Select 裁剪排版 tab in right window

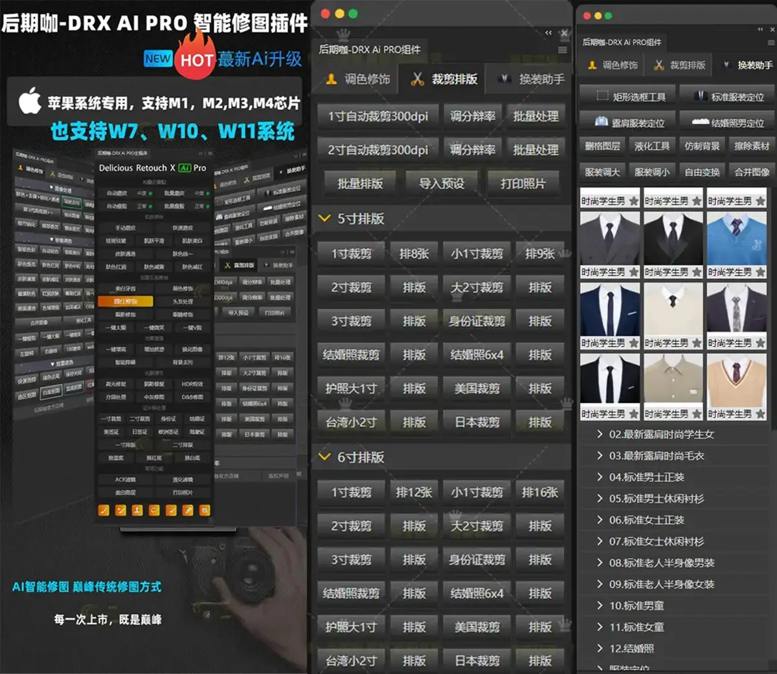[x=679, y=65]
